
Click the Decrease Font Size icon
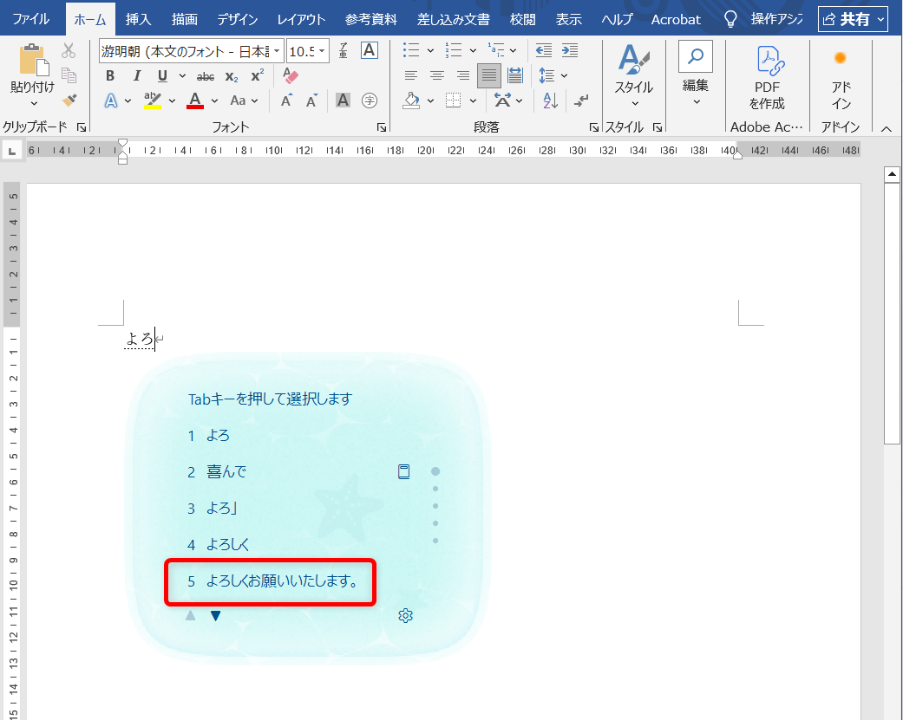(311, 101)
